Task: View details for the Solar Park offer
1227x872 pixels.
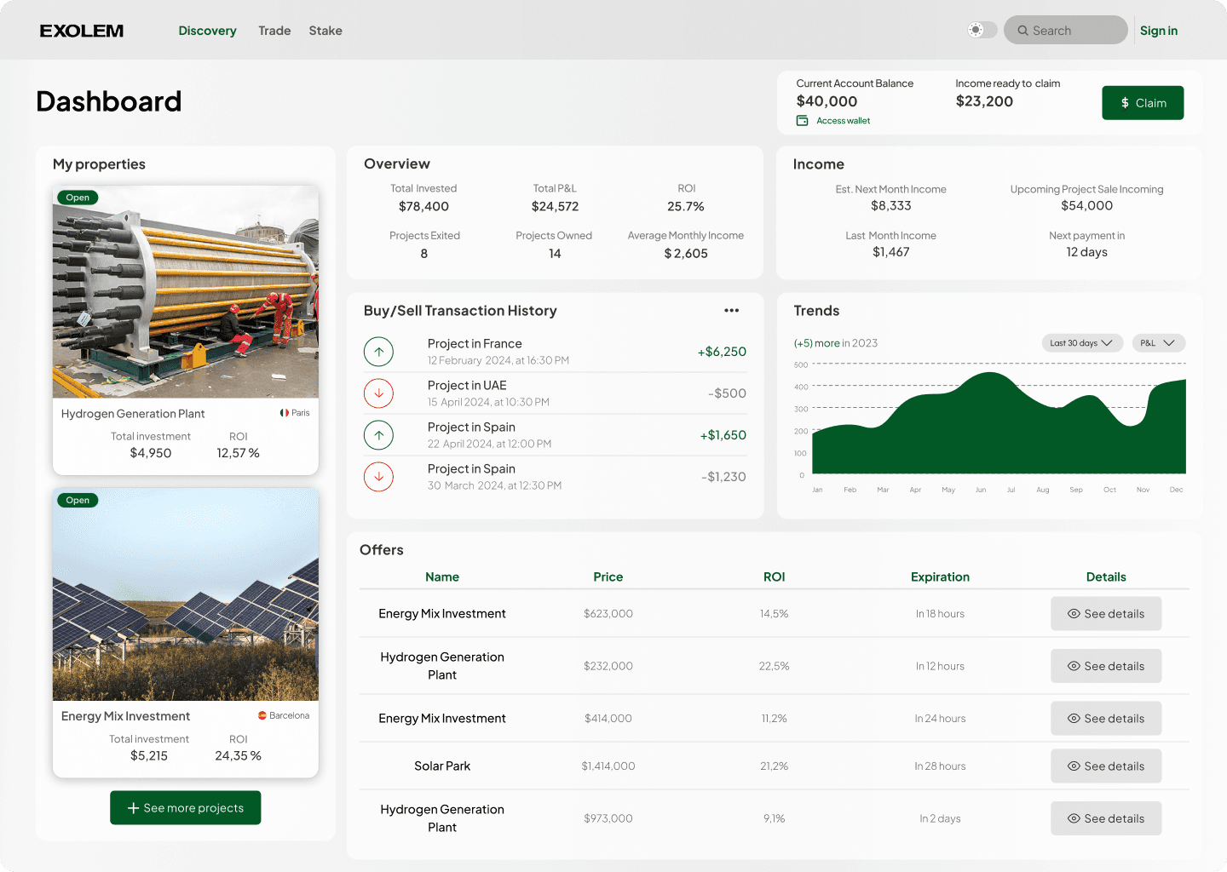Action: [1105, 766]
